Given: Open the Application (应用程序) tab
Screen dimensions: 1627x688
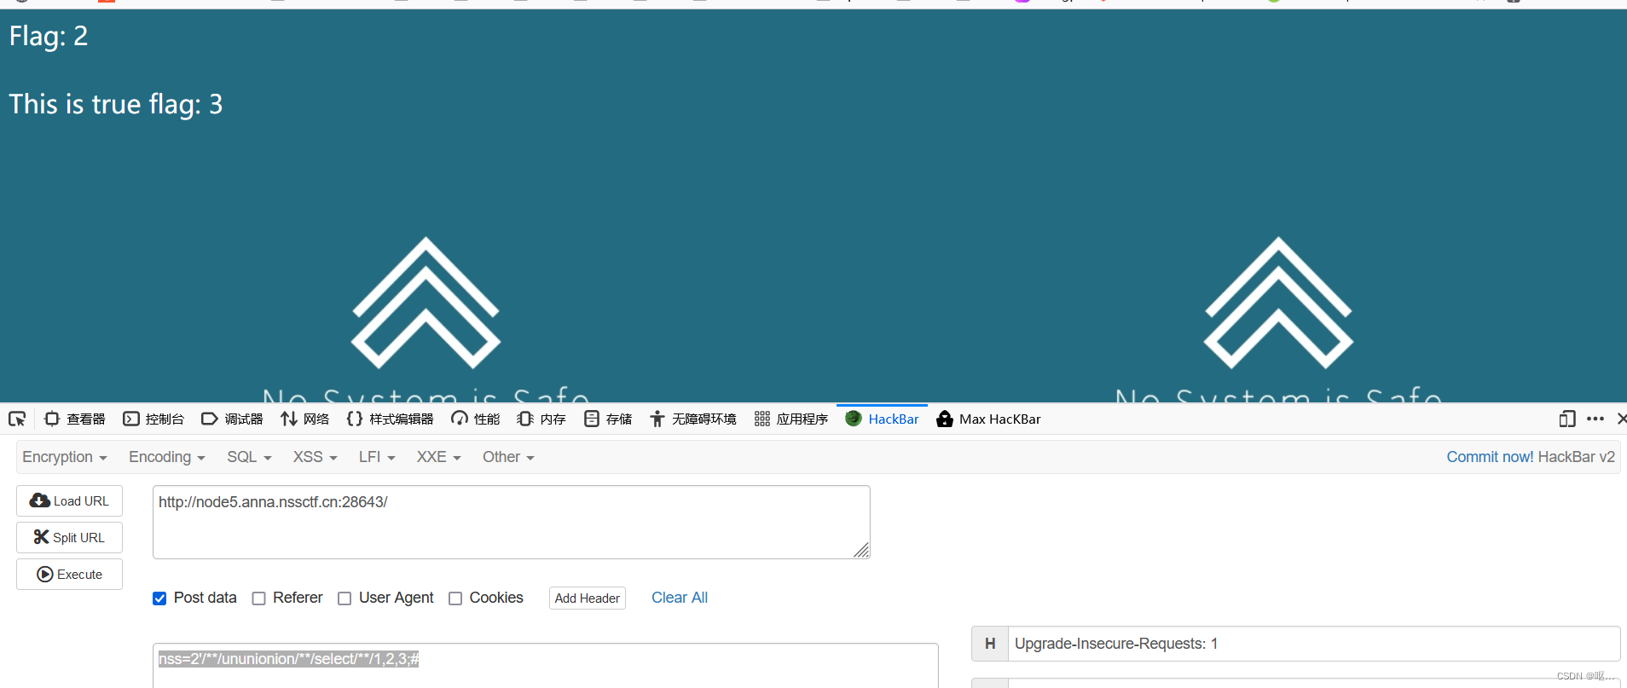Looking at the screenshot, I should pos(791,419).
